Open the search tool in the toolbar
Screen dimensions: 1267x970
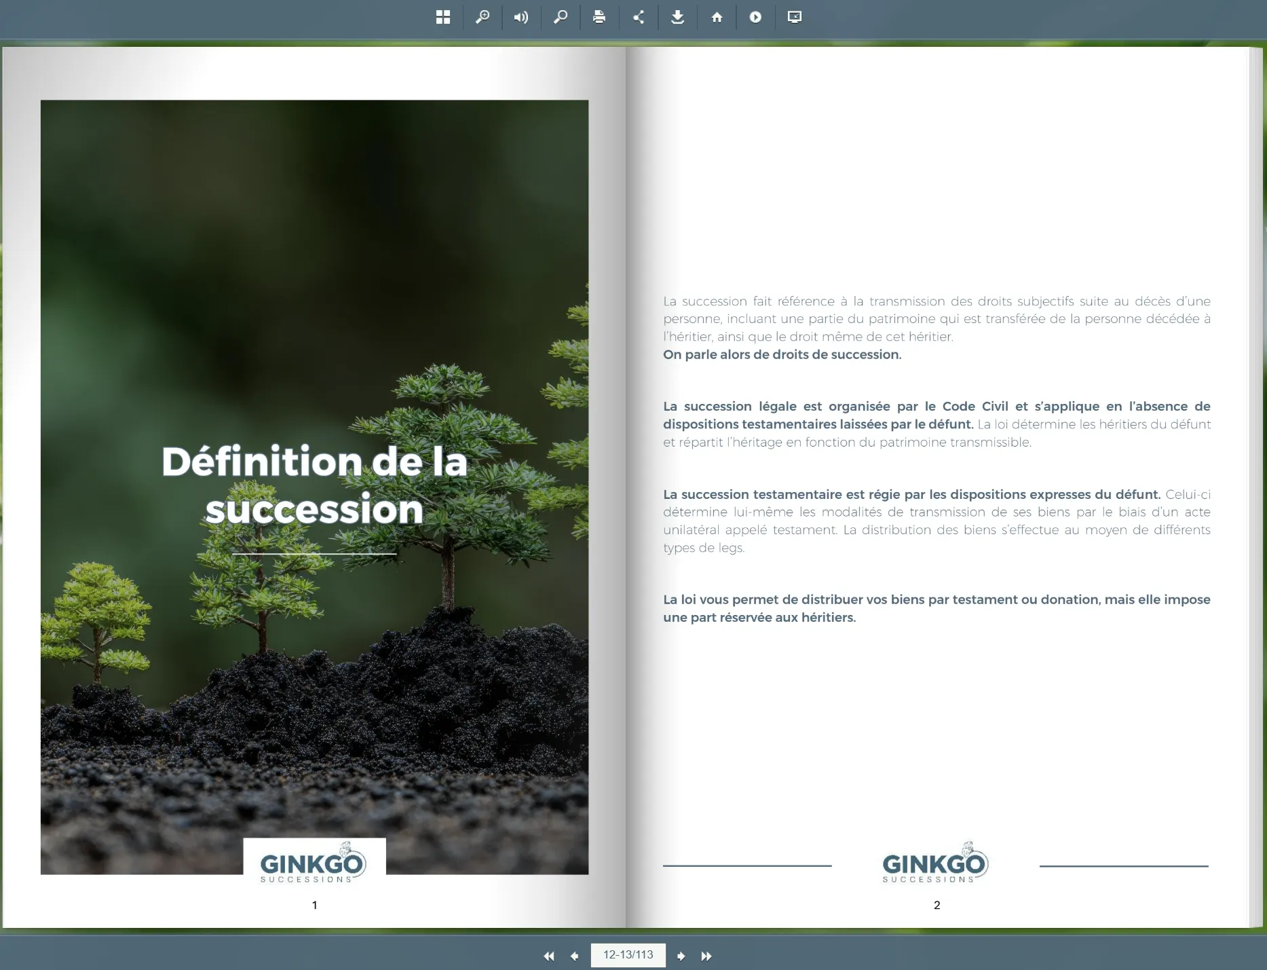pyautogui.click(x=561, y=17)
